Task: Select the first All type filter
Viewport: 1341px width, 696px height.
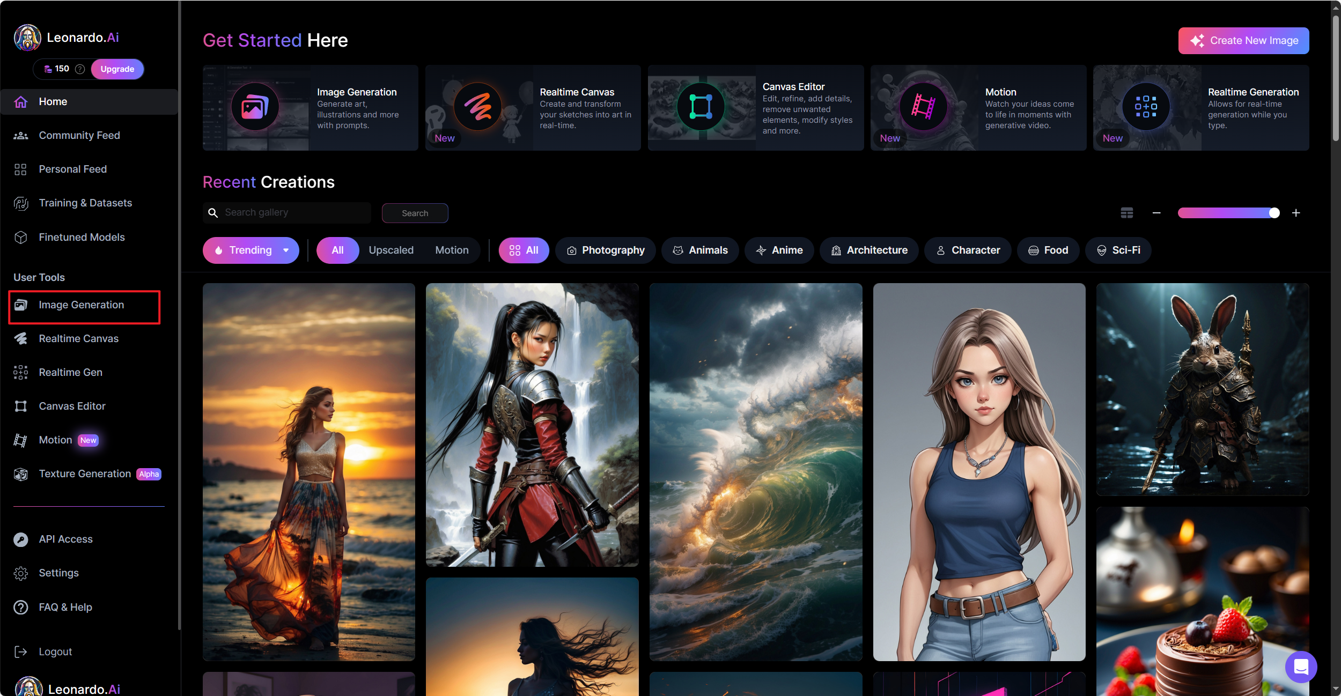Action: click(337, 250)
